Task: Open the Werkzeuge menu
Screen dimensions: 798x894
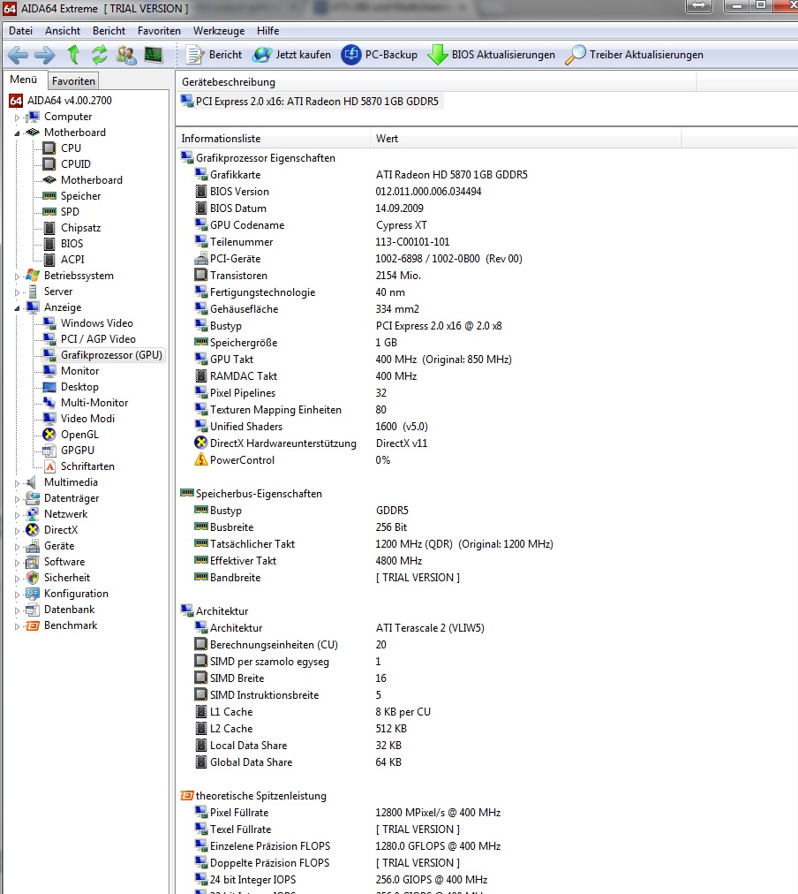Action: click(x=219, y=31)
